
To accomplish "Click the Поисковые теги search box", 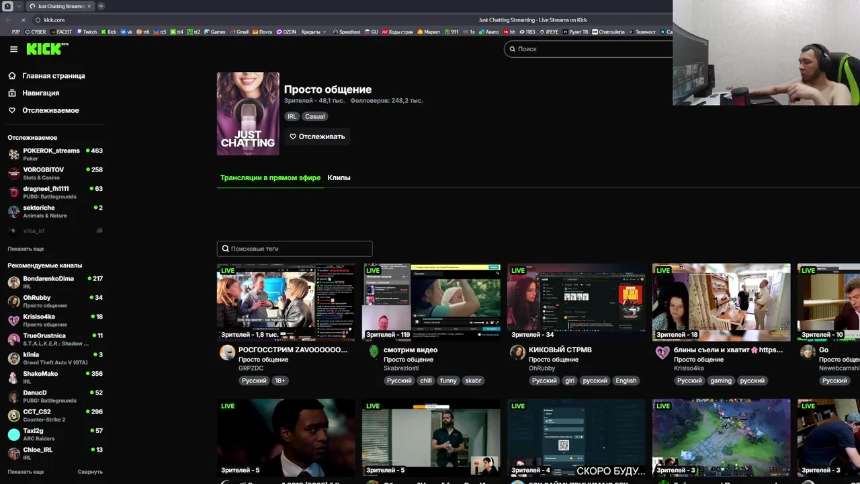I will pos(294,249).
